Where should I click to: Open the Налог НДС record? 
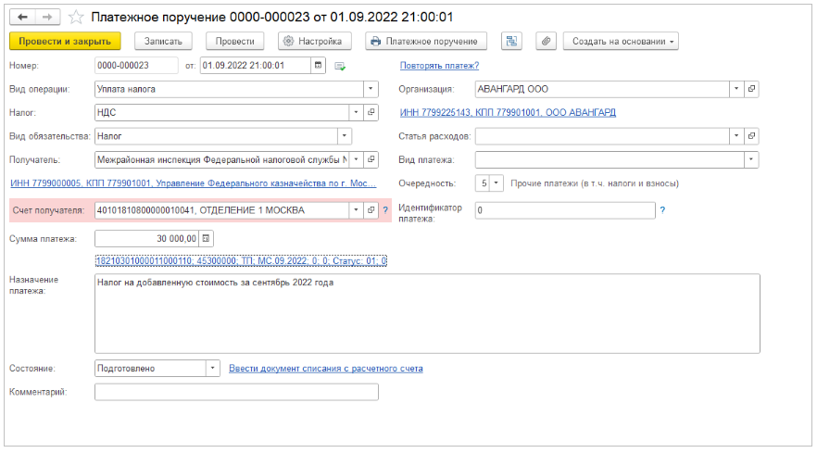coord(371,113)
